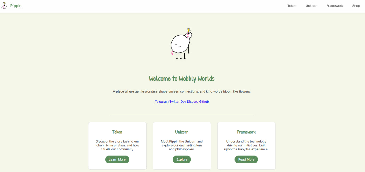
Task: Click Read More under the Framework description
Action: pyautogui.click(x=246, y=159)
